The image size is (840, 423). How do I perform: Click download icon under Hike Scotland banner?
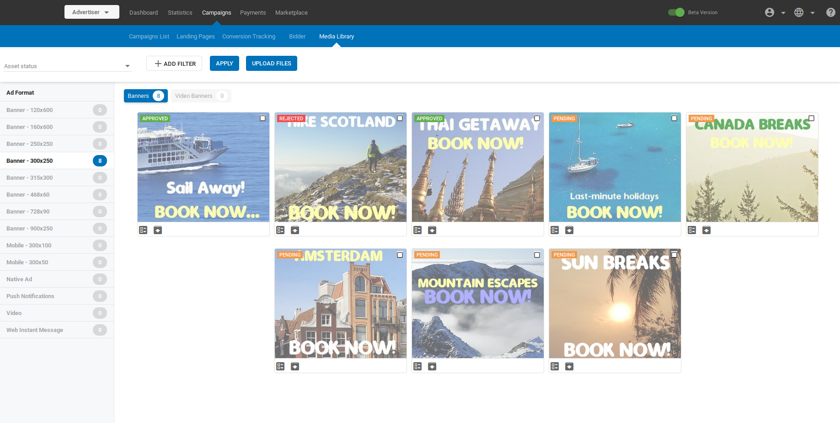(x=295, y=230)
